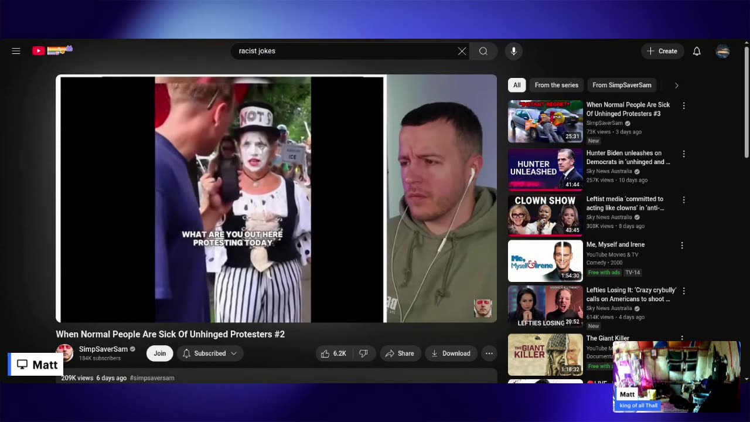This screenshot has width=750, height=422.
Task: Clear the search box text
Action: click(x=462, y=51)
